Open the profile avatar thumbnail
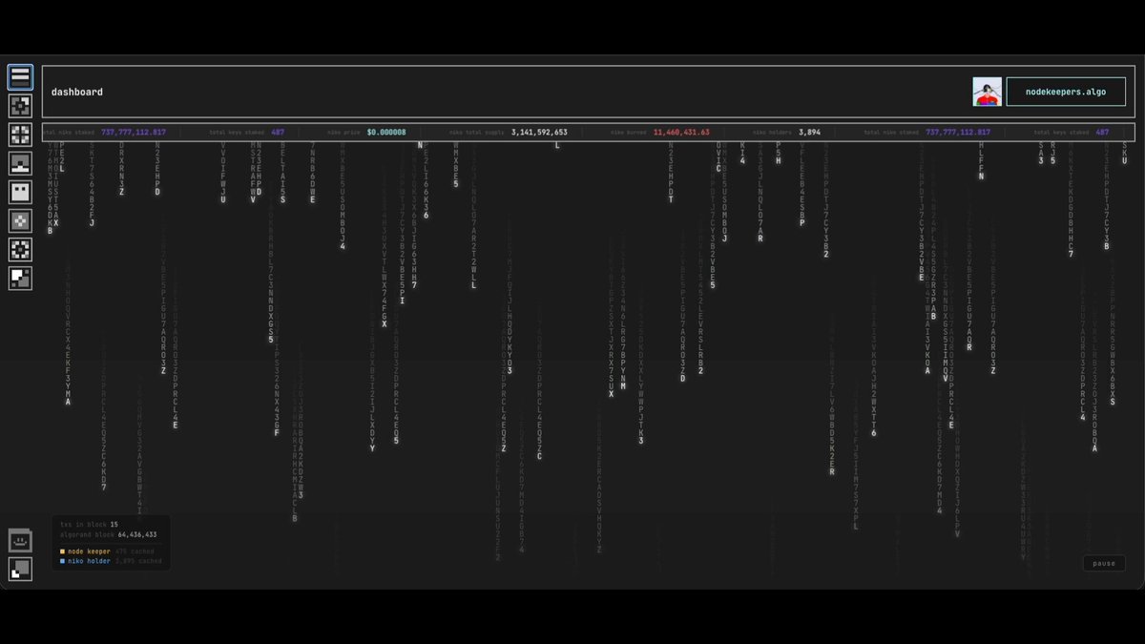Image resolution: width=1145 pixels, height=644 pixels. pos(988,92)
